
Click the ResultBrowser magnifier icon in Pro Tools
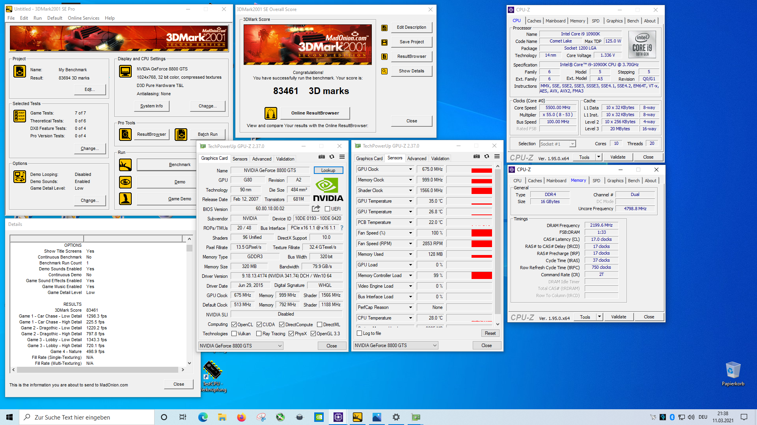click(x=125, y=134)
